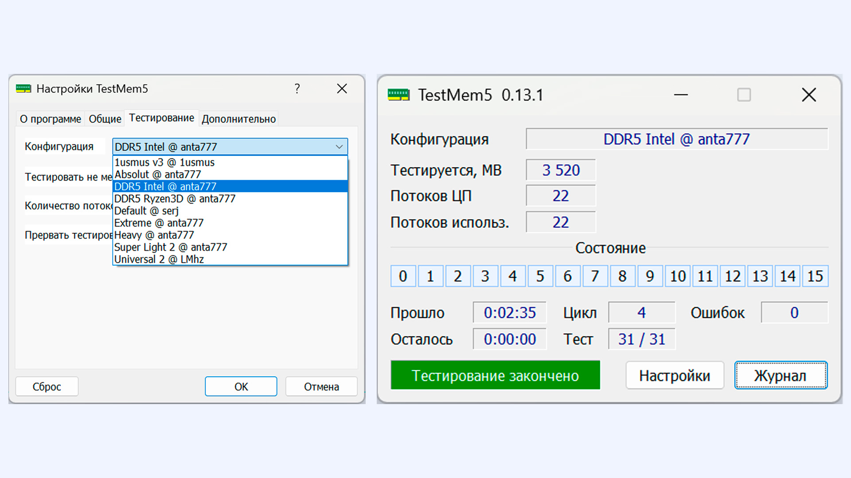Choose Universal 2 @ LMhz option

point(159,259)
